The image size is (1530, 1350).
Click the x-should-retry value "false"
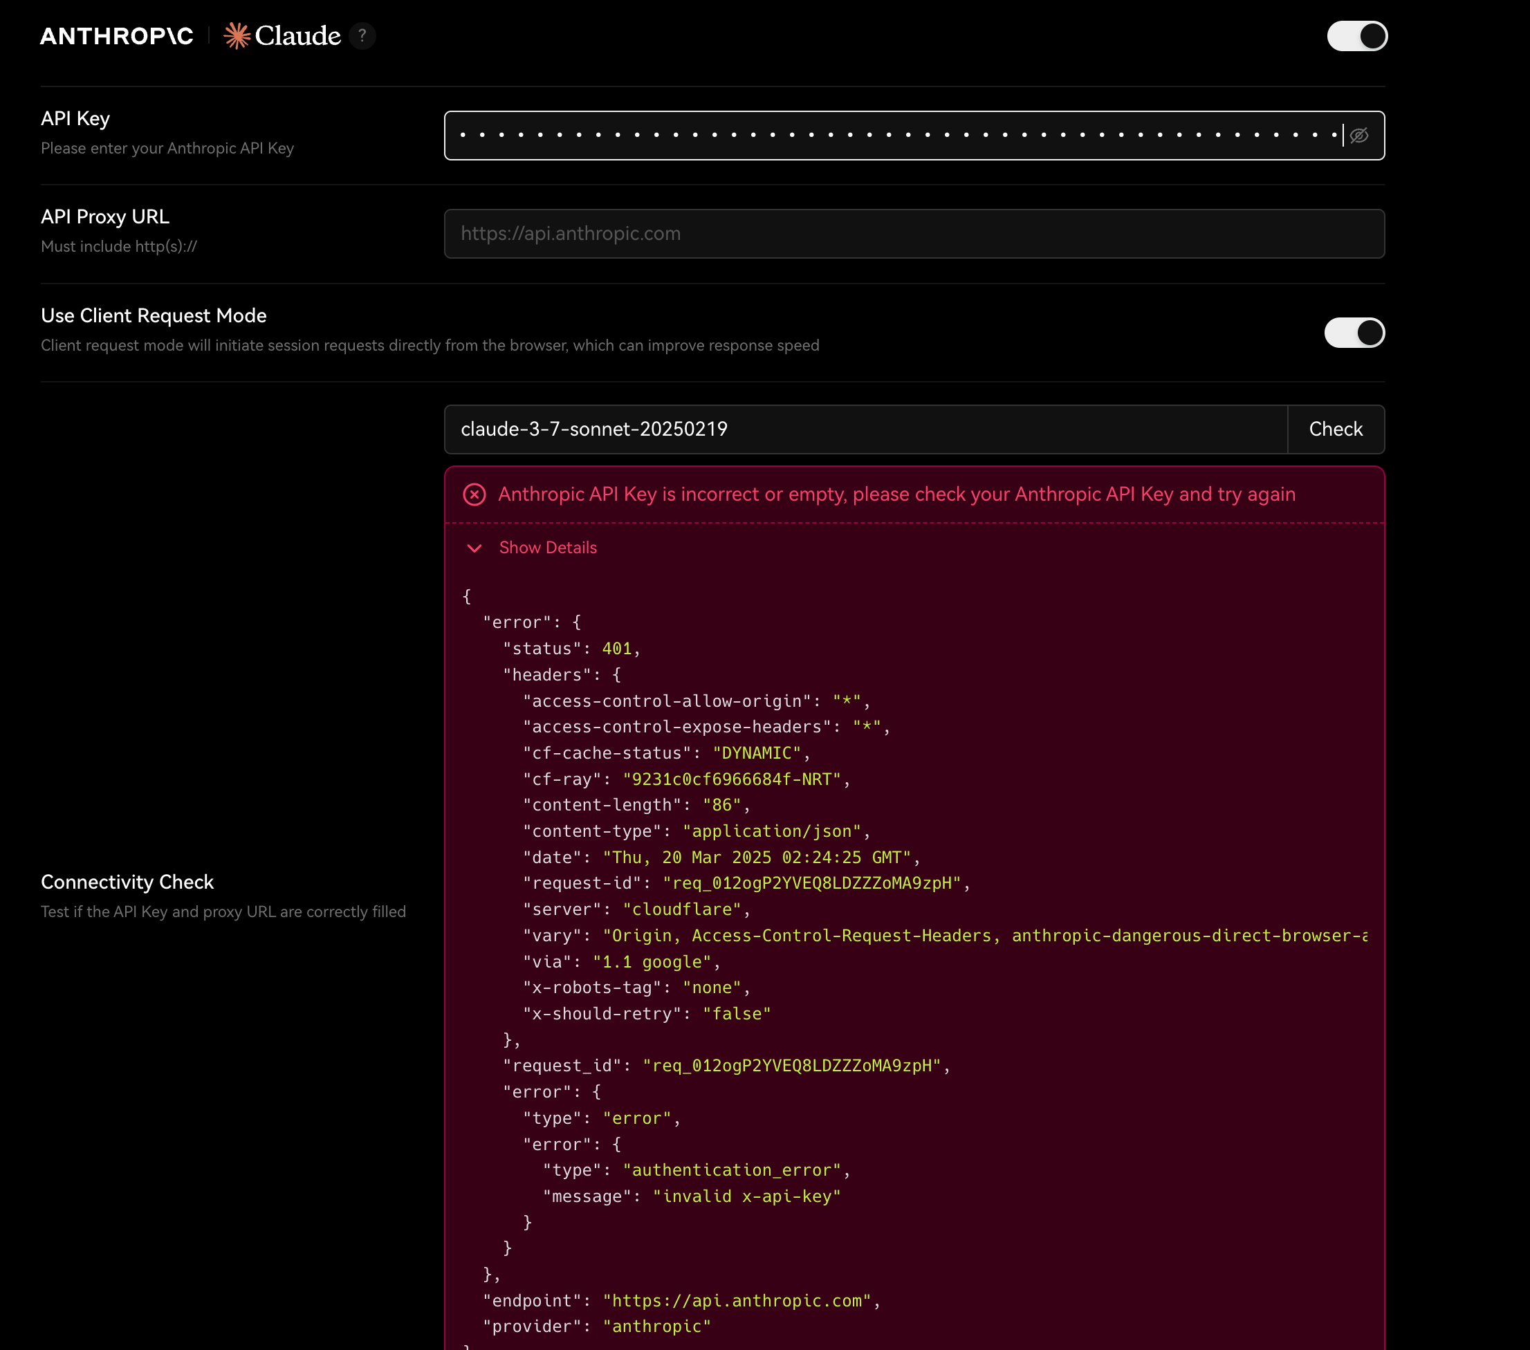[737, 1014]
